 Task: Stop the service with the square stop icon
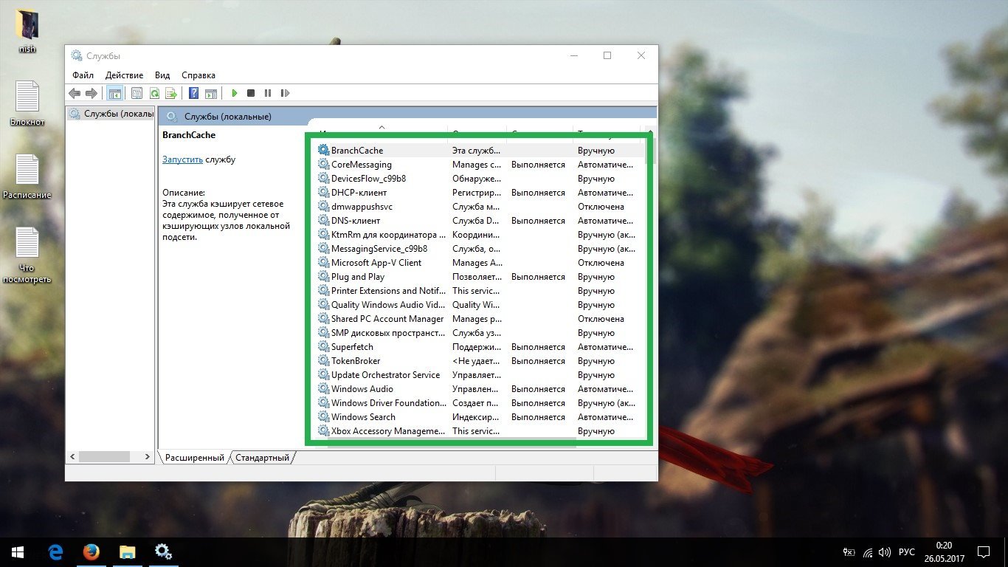[x=251, y=93]
